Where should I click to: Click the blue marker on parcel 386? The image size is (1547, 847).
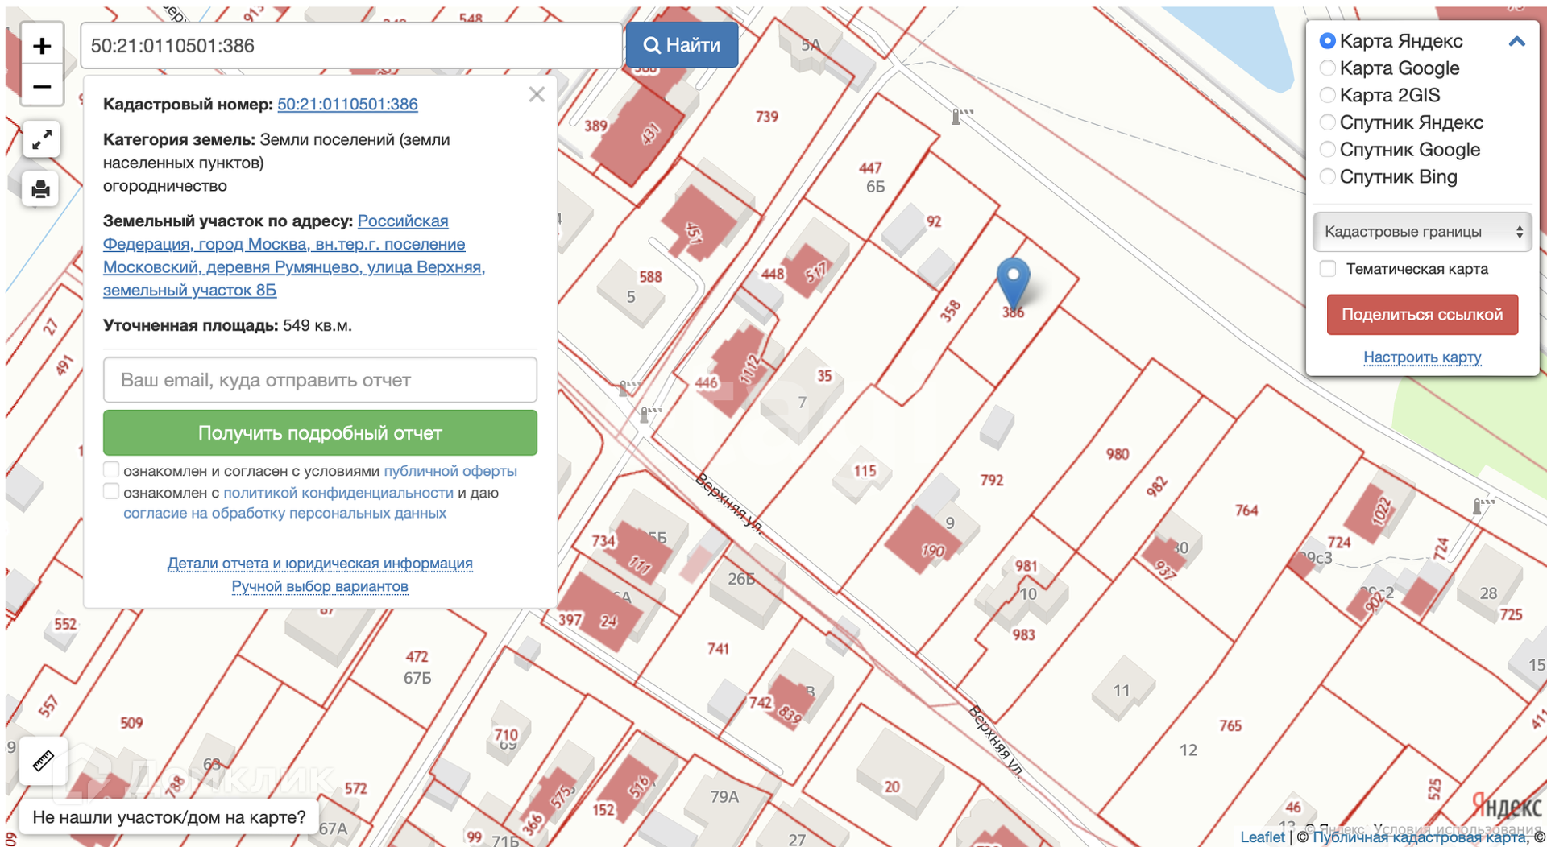pyautogui.click(x=1013, y=279)
